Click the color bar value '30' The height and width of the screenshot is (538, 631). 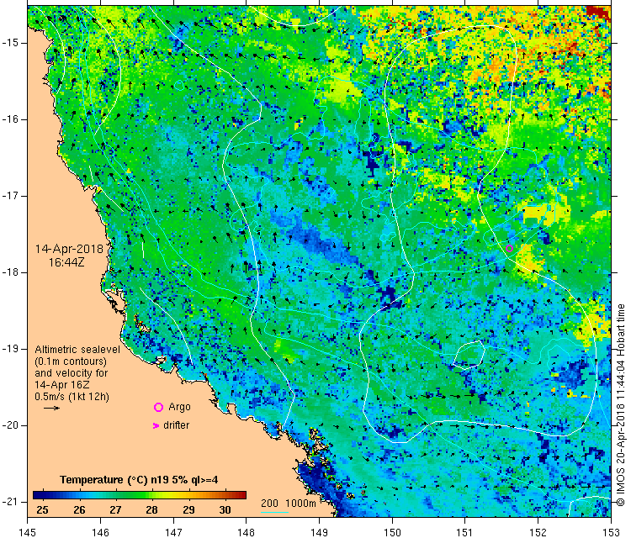click(225, 510)
